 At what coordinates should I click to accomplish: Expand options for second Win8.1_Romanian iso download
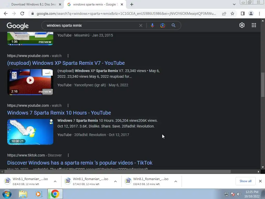click(x=115, y=181)
